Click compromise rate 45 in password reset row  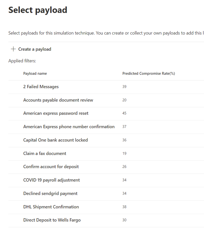[x=124, y=113]
